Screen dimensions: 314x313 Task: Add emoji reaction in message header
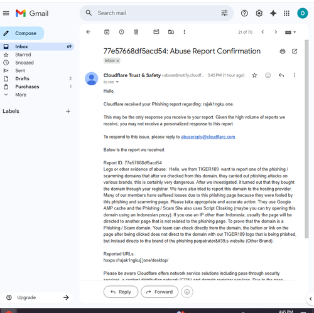[268, 75]
